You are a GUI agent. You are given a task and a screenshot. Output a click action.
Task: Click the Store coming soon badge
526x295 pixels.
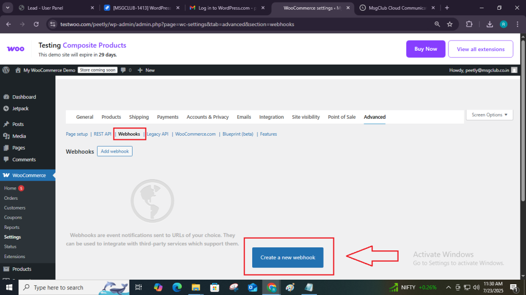(x=98, y=70)
